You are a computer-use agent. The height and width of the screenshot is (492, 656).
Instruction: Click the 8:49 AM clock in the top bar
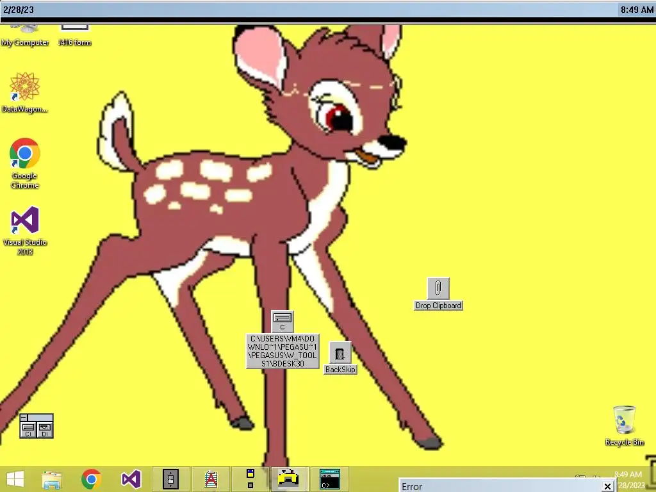click(x=637, y=10)
